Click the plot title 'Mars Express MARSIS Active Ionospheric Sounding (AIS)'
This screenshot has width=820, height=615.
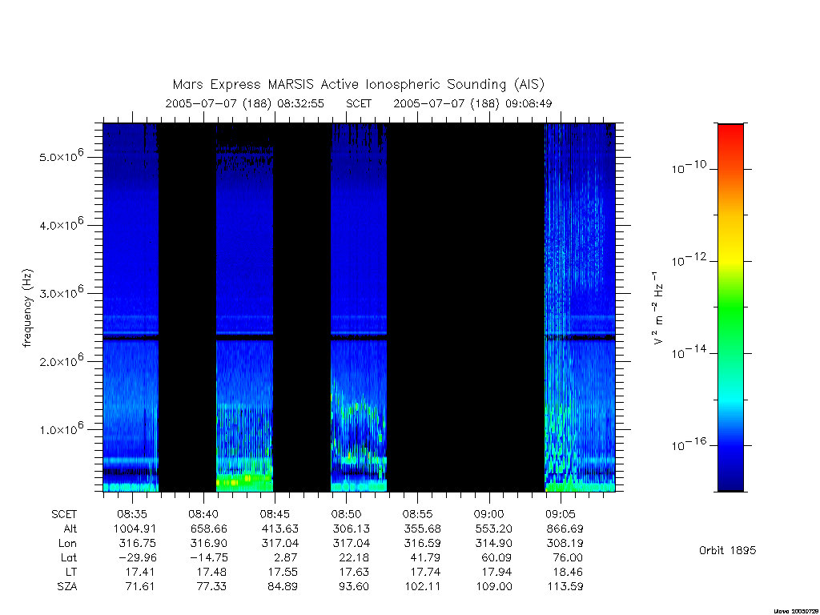pyautogui.click(x=358, y=85)
